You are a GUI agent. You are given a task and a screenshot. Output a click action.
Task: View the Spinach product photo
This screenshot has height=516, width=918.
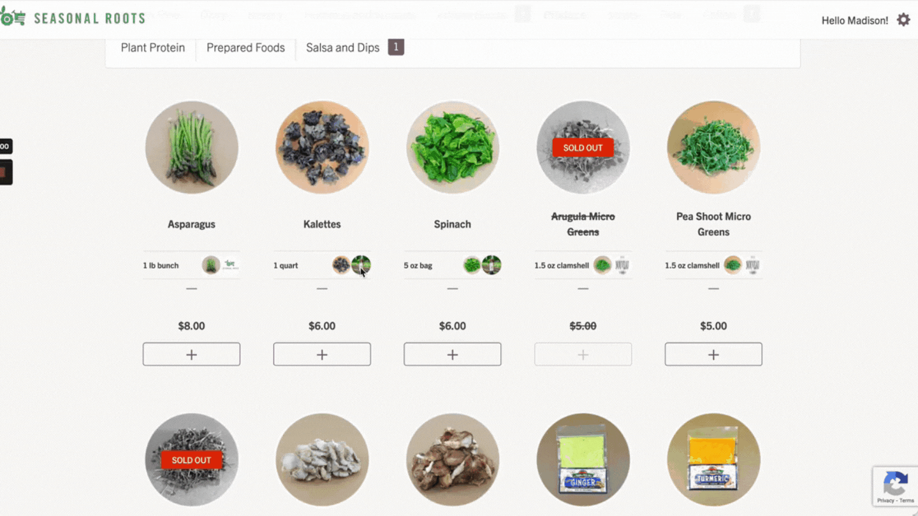pos(453,147)
